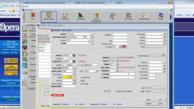Open the Agent lookup dropdown

(x=165, y=37)
